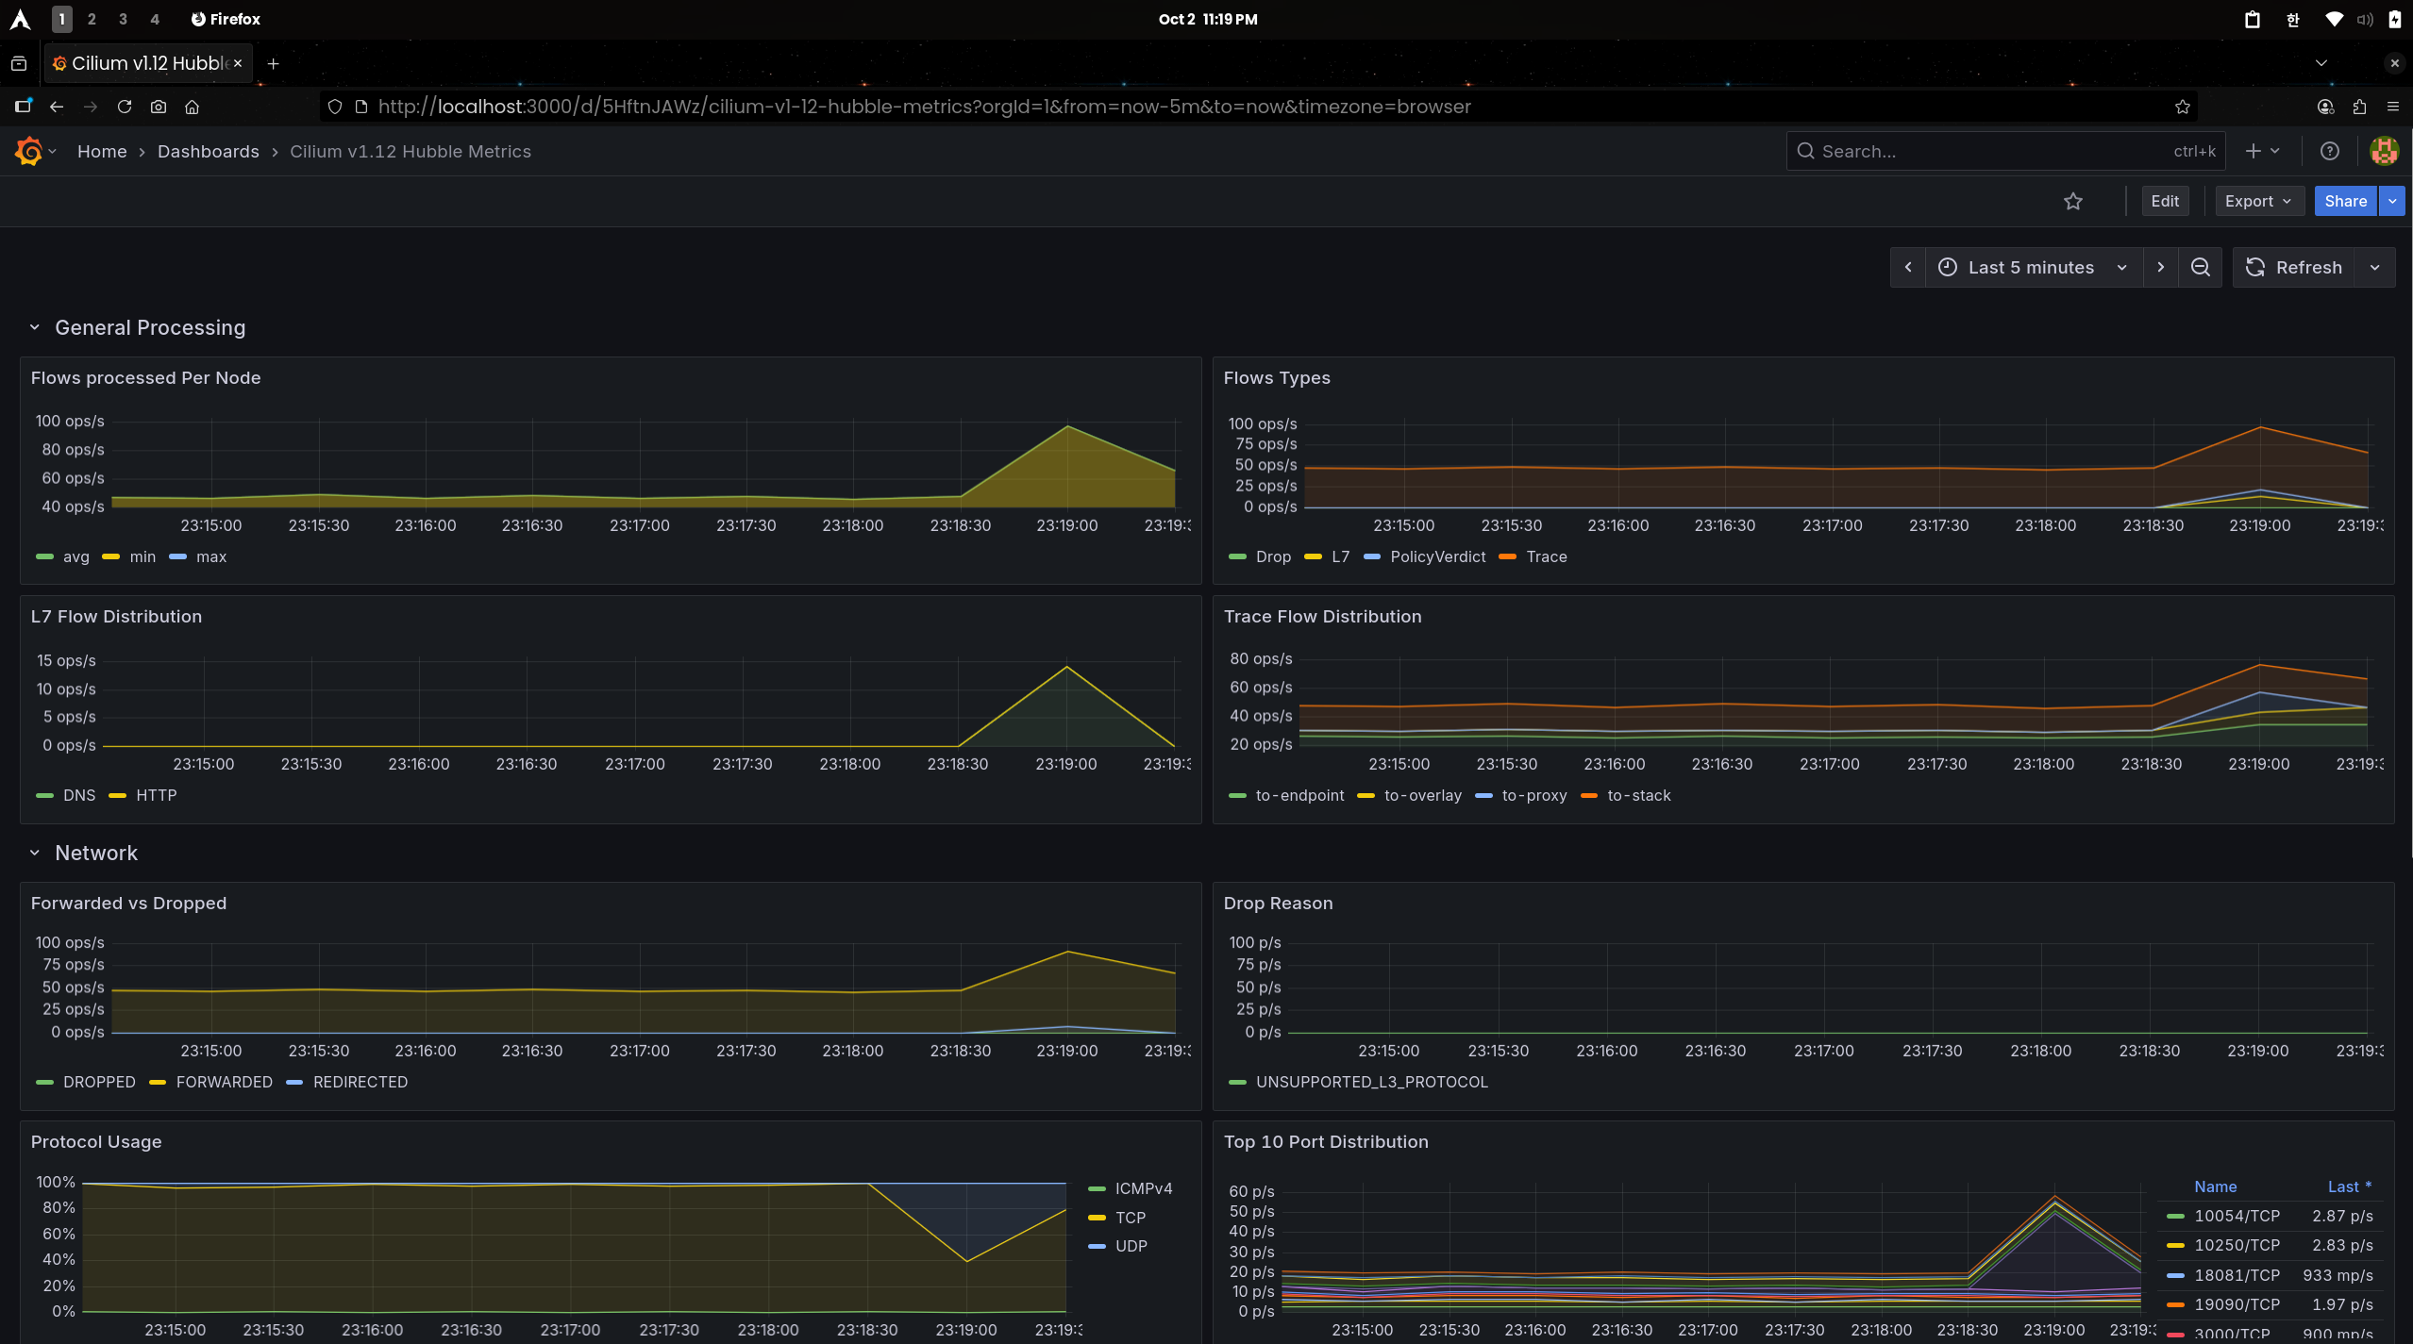Open the Last 5 minutes time picker
The image size is (2413, 1344).
click(2032, 267)
